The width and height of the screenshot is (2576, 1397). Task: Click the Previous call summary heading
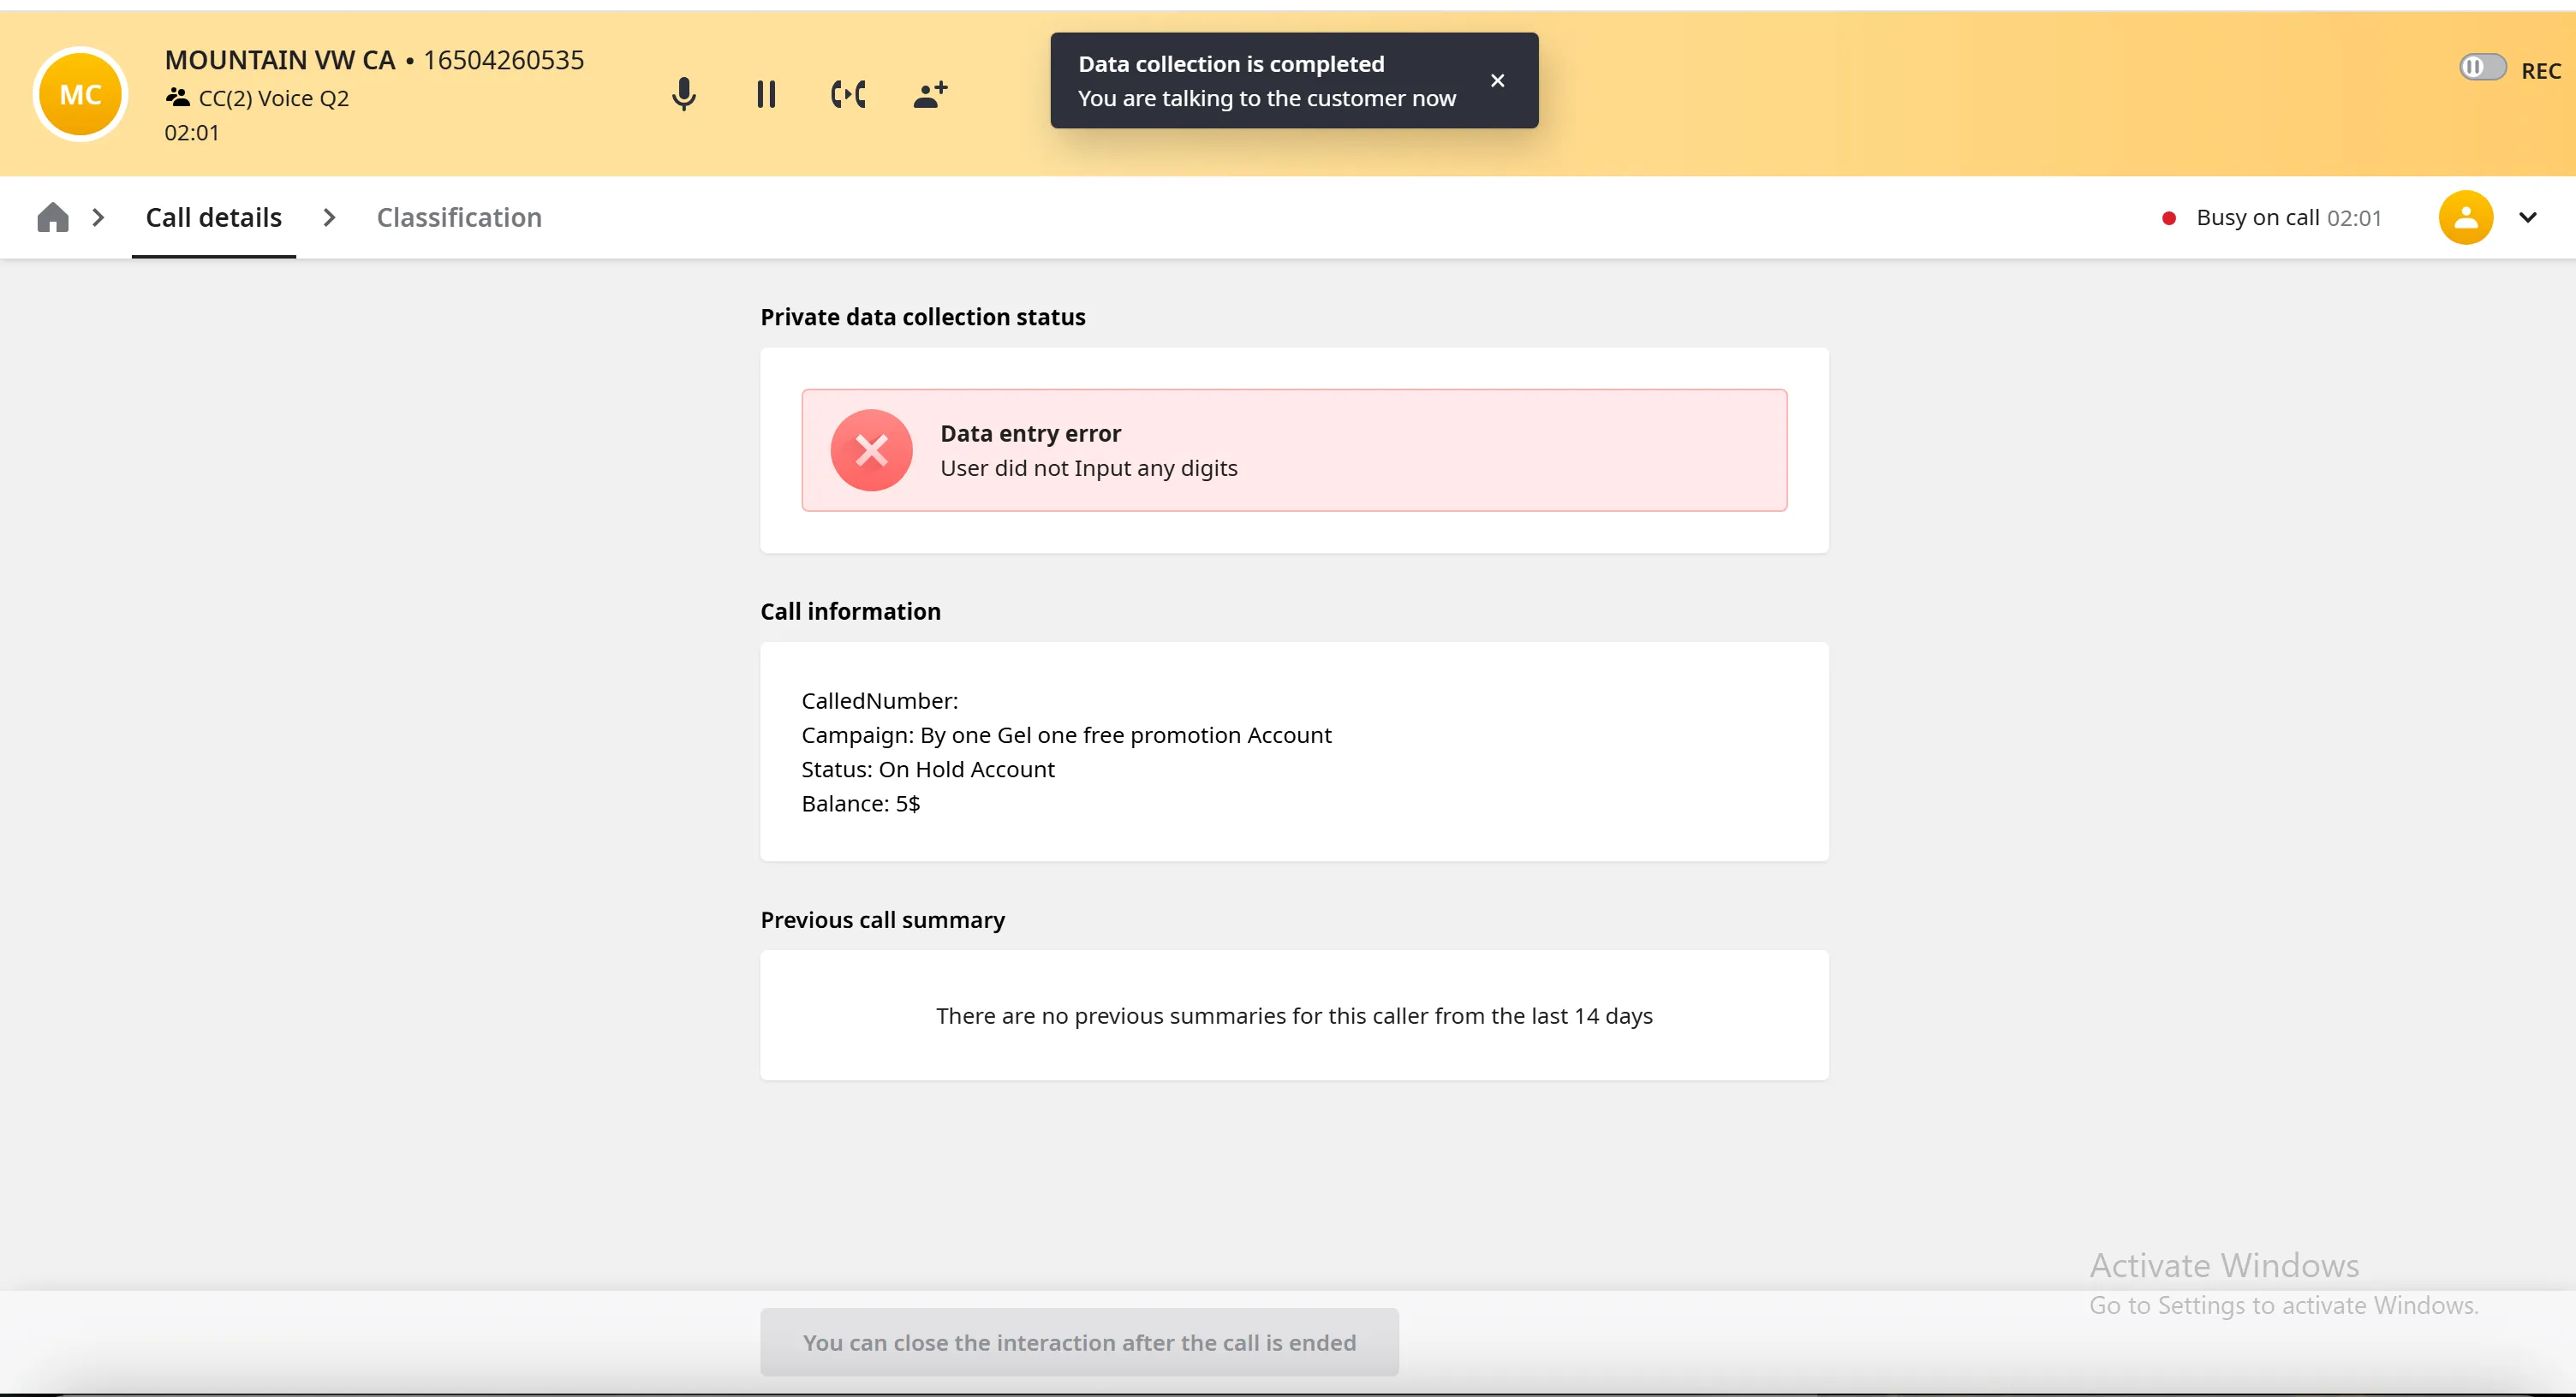click(882, 920)
